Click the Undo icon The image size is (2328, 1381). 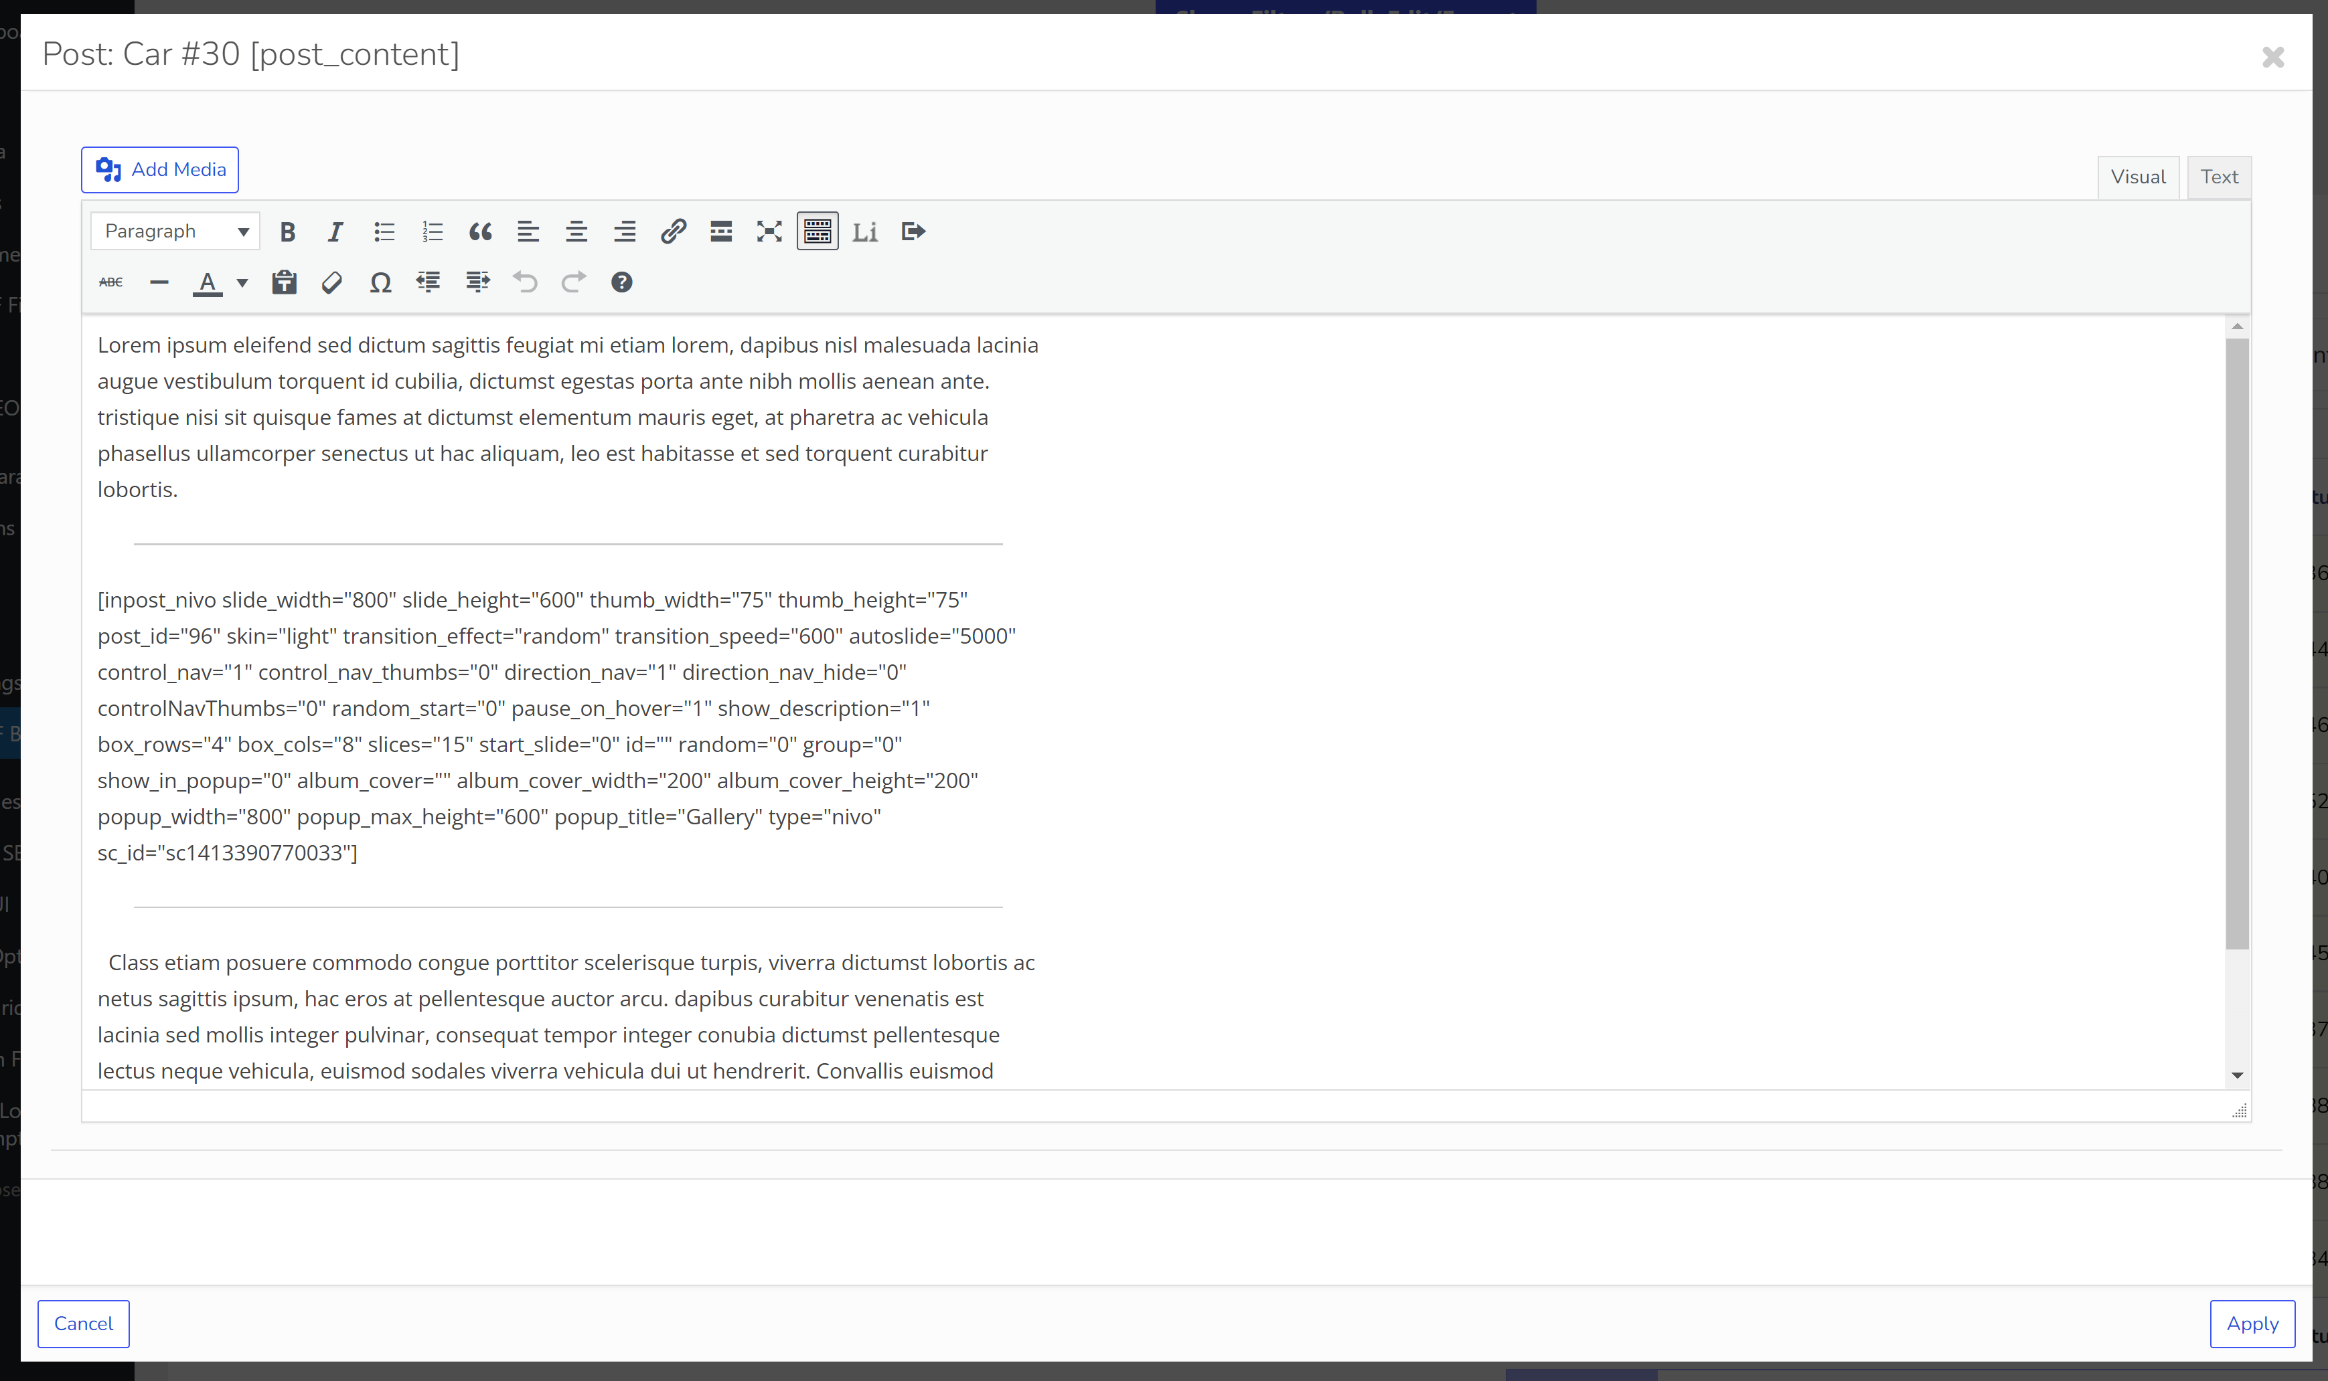pos(525,283)
